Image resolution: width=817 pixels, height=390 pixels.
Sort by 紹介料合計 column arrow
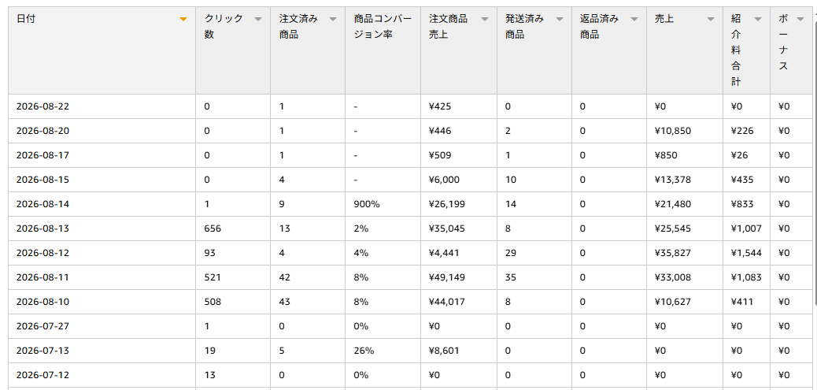[x=758, y=19]
